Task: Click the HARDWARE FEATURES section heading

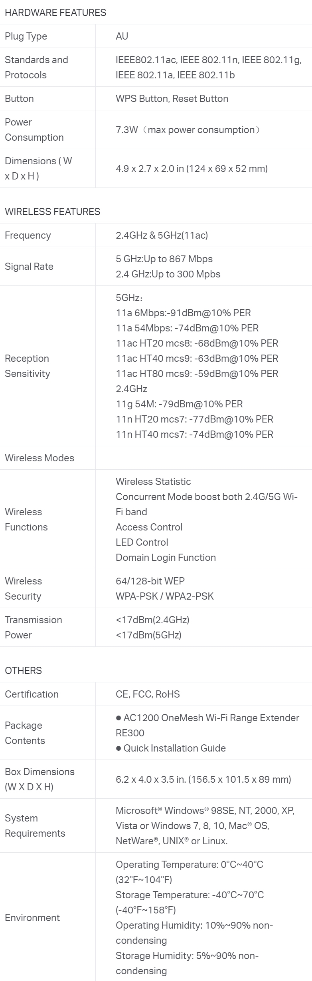Action: point(55,12)
